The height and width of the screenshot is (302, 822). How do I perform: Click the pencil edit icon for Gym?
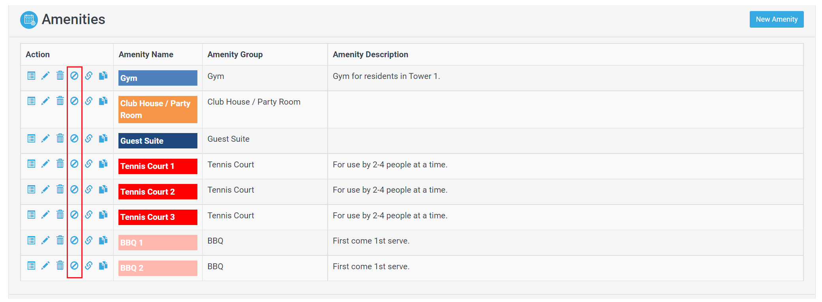tap(45, 76)
